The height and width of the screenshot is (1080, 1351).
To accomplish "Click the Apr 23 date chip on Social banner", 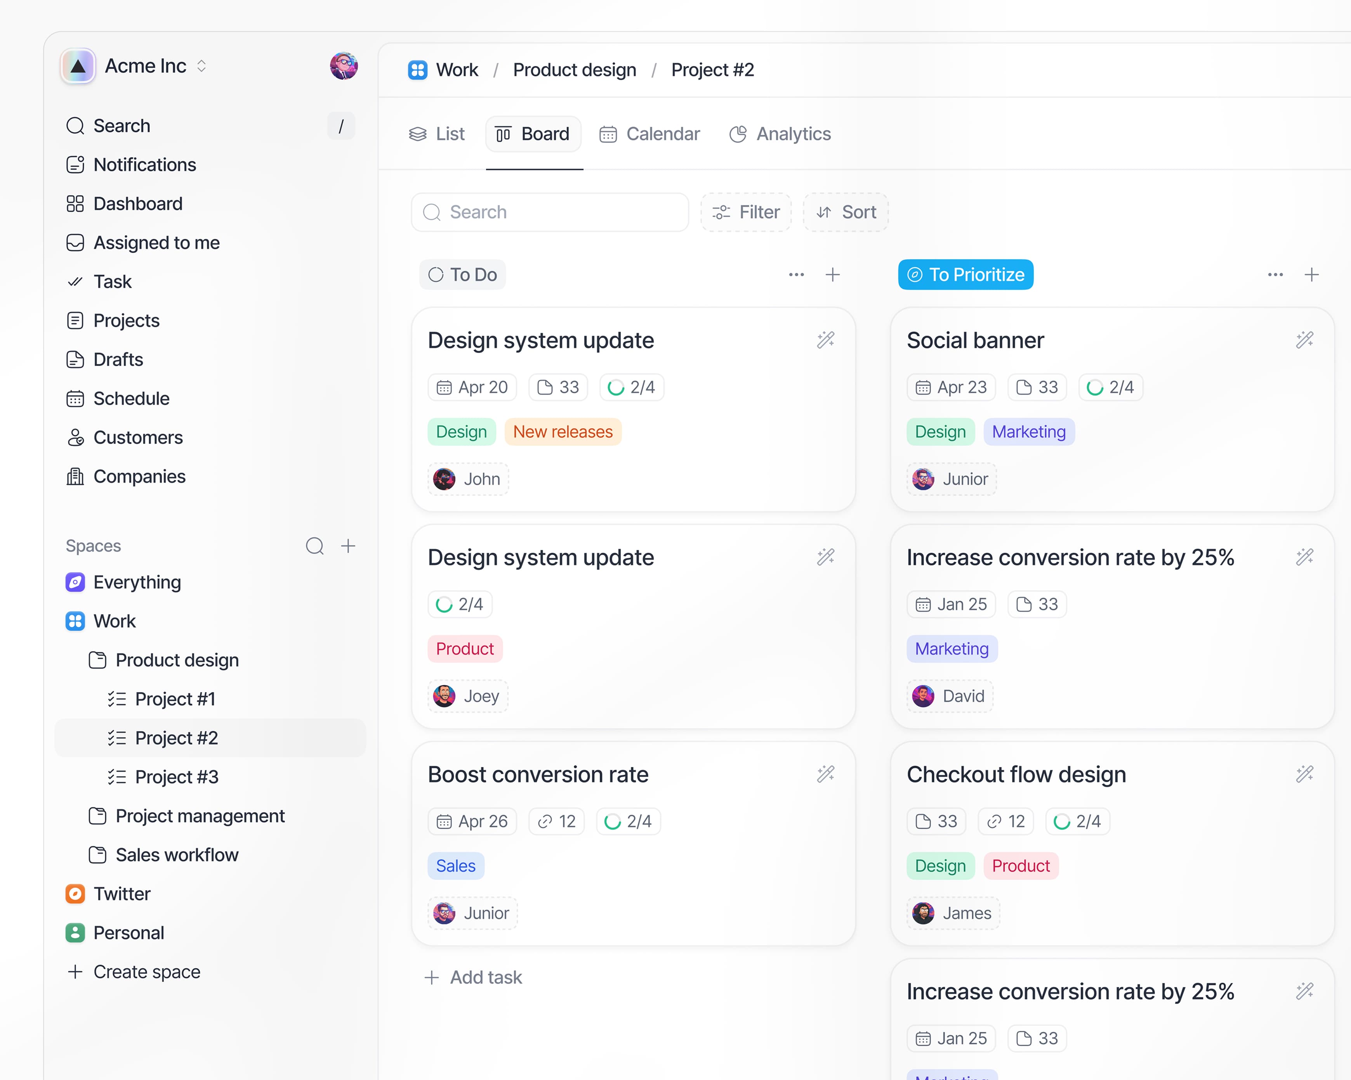I will tap(951, 387).
